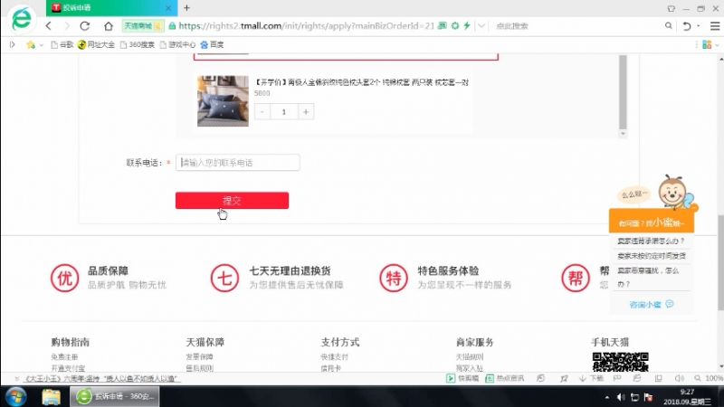Click the pillow product title link

pos(361,82)
